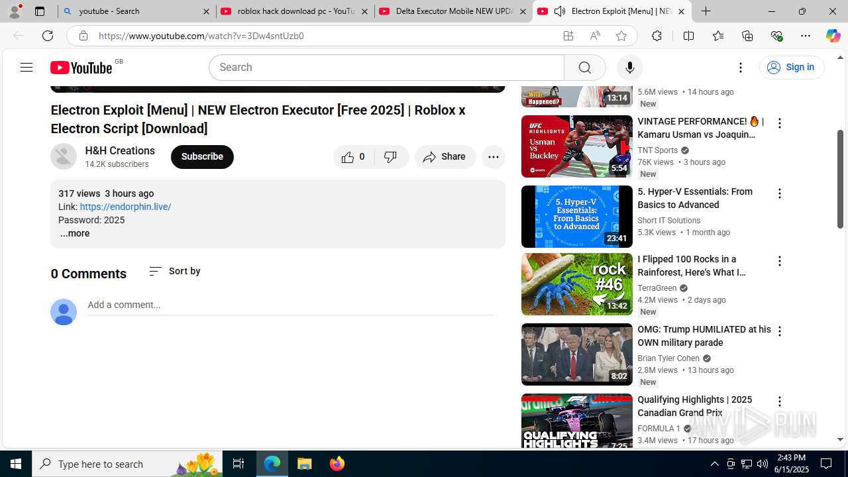Click the taskbar search box
The width and height of the screenshot is (848, 477).
128,464
